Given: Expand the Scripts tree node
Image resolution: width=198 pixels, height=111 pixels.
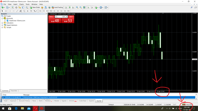Looking at the screenshot, I should 2,27.
